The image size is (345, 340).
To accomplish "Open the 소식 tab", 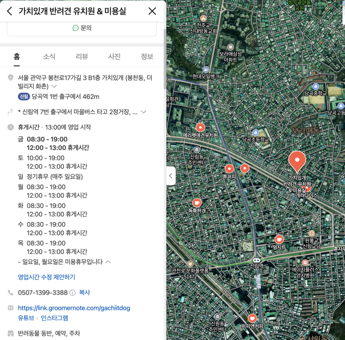I will (49, 56).
